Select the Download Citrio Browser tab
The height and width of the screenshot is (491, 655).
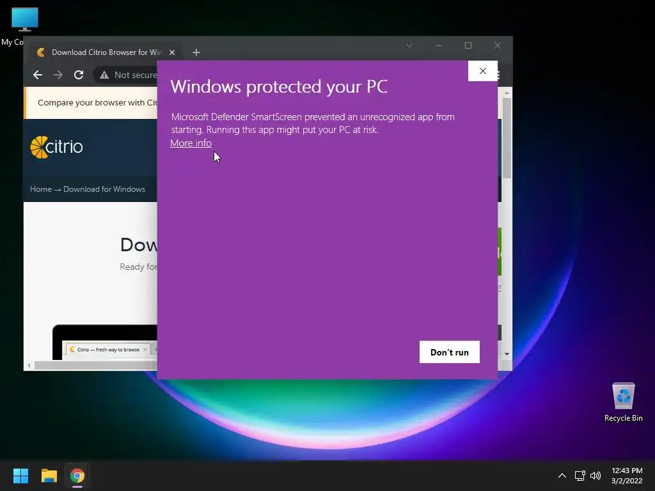click(106, 52)
